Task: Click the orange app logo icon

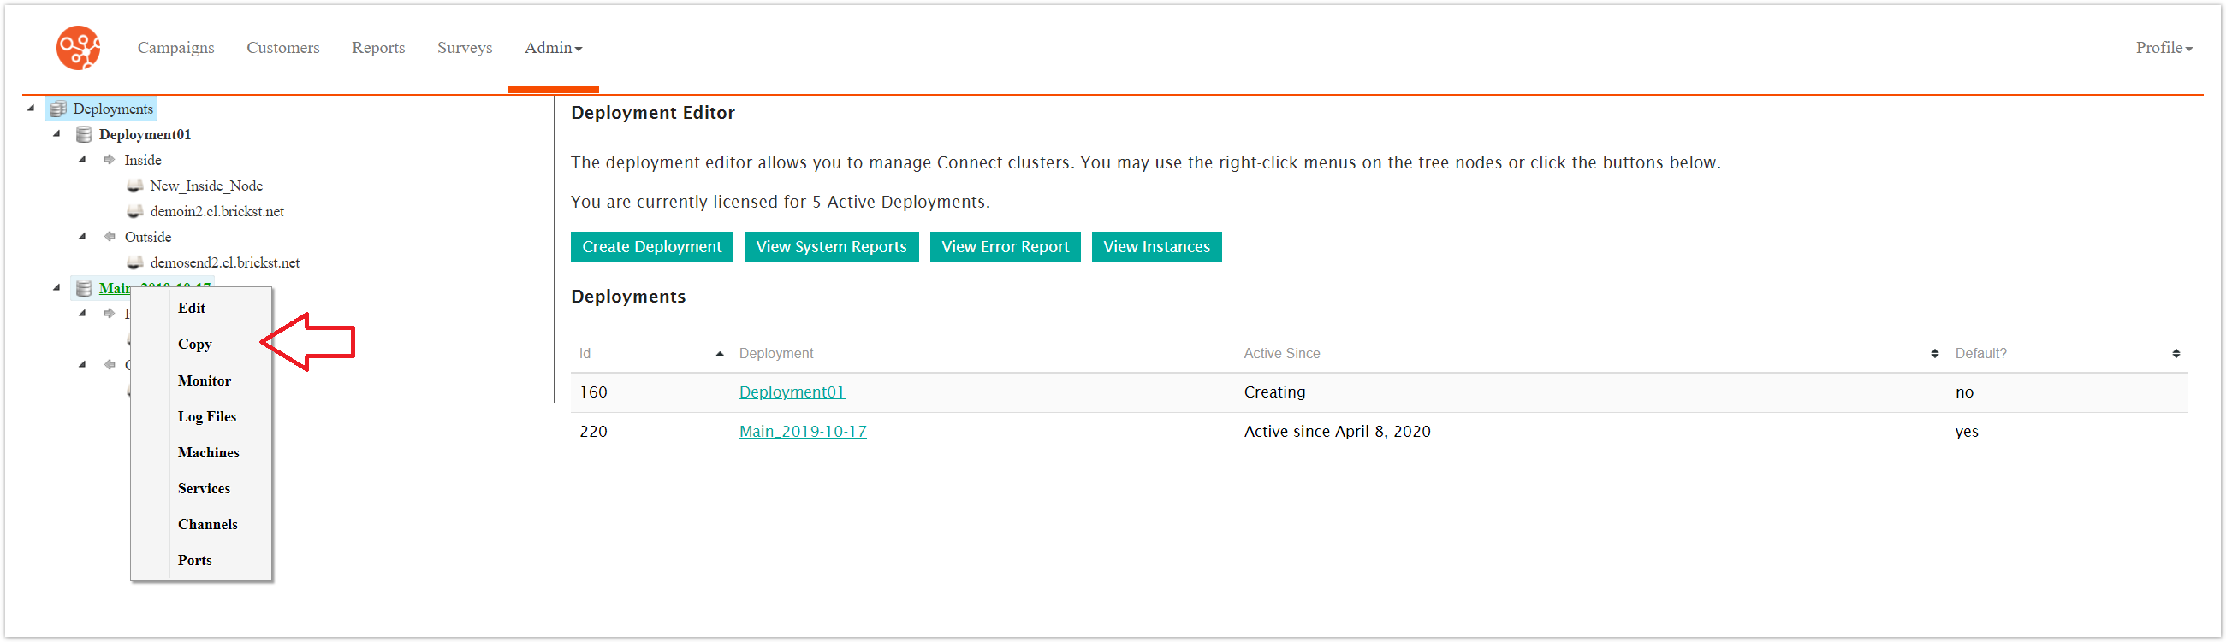Action: (x=78, y=48)
